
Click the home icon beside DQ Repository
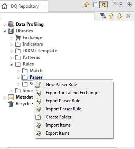coord(4,6)
